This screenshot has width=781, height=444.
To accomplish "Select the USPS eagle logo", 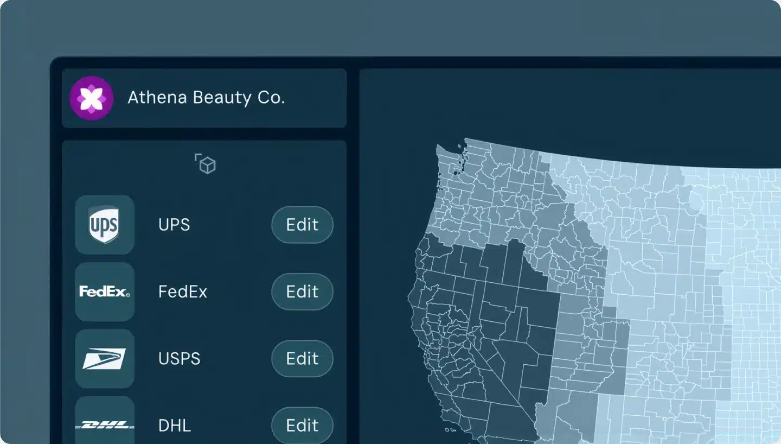I will point(104,359).
